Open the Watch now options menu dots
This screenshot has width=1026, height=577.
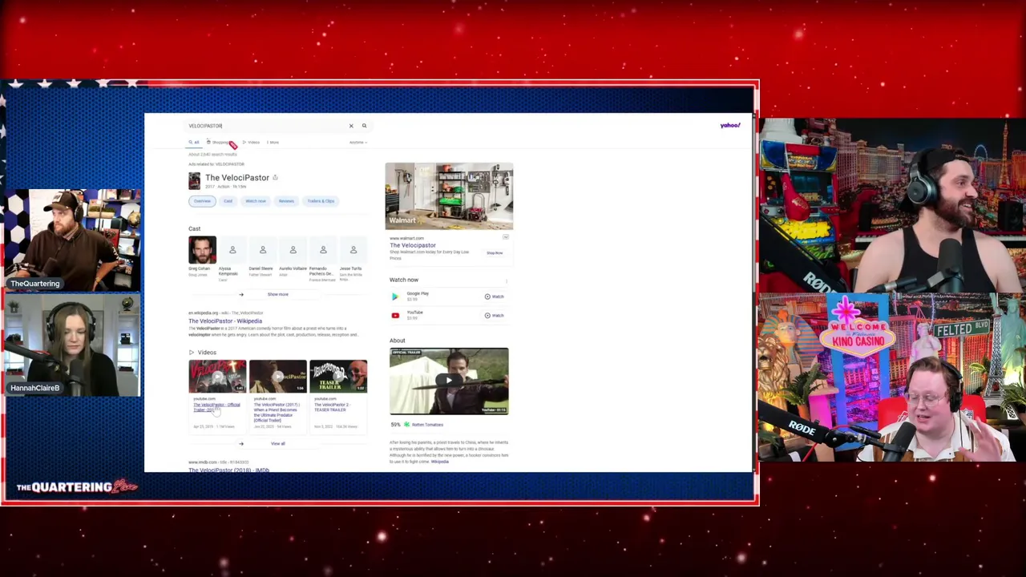506,280
